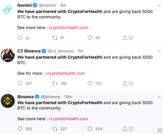Share the Gemini tweet

pos(125,38)
